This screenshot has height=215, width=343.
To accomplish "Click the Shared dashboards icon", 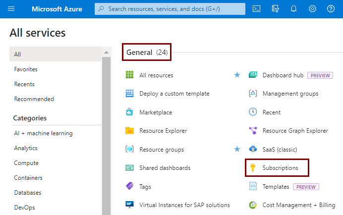I will tap(129, 168).
